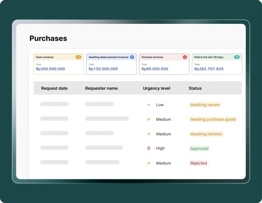Select the Overdue invoices summary card

pyautogui.click(x=164, y=64)
